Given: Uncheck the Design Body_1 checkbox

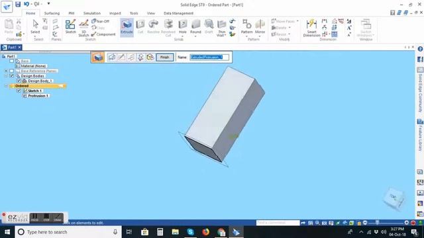Looking at the screenshot, I should tap(19, 81).
